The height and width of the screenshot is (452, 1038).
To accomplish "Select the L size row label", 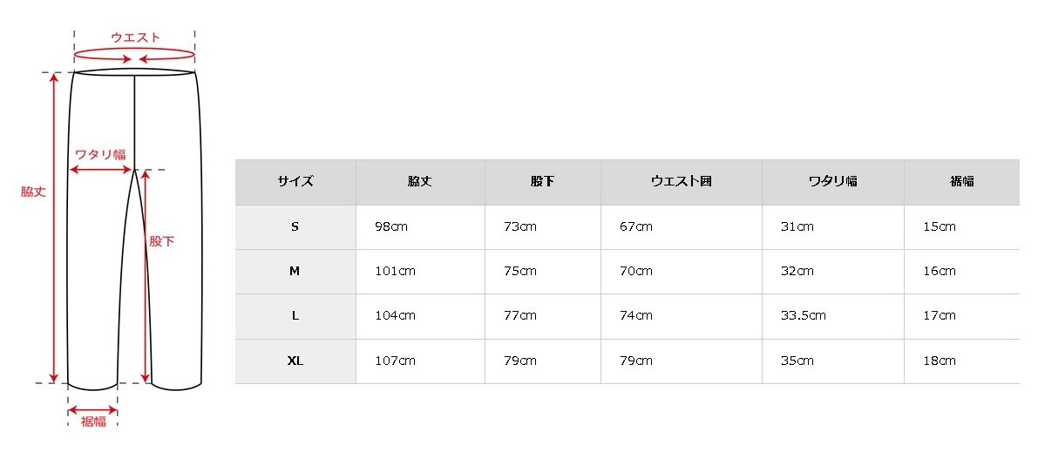I will click(295, 316).
